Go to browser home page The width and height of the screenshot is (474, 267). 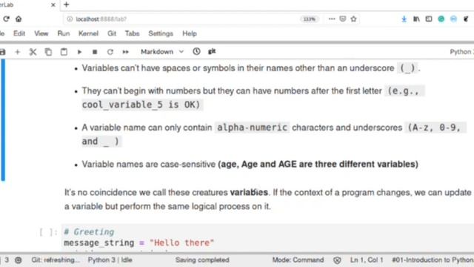(x=19, y=19)
